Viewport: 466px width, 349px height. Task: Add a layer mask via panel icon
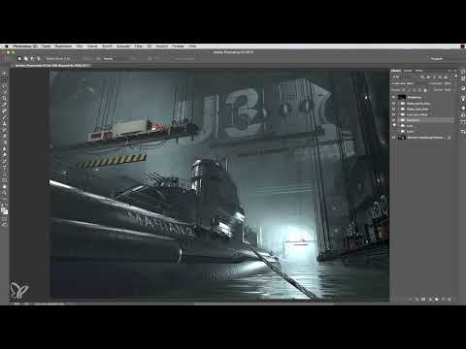click(x=423, y=300)
